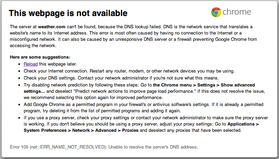This screenshot has height=159, width=279.
Task: Click bold 'System Preferences' text
Action: click(45, 130)
